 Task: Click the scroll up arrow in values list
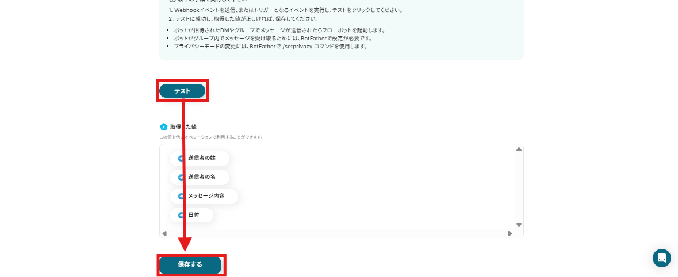point(519,149)
